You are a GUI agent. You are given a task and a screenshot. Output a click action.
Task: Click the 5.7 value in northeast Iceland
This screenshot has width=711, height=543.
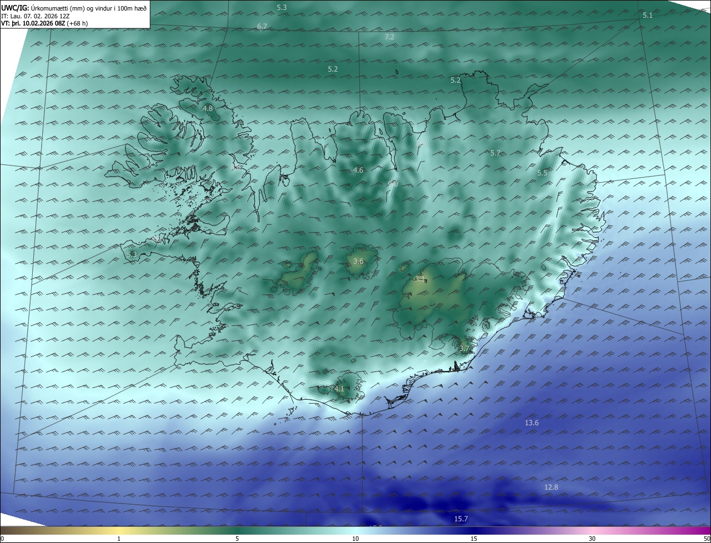point(495,153)
